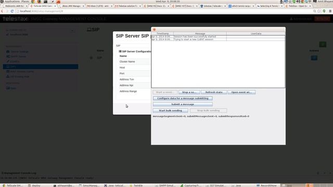
Task: Click the blue action button in SIP row
Action: pyautogui.click(x=314, y=58)
